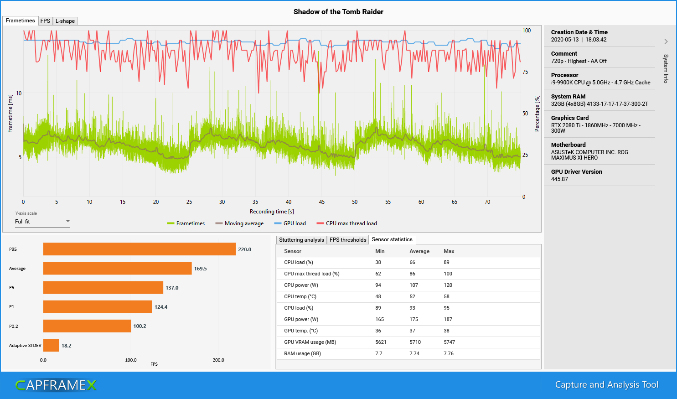
Task: Click the Shadow of the Tomb Raider title
Action: 338,12
